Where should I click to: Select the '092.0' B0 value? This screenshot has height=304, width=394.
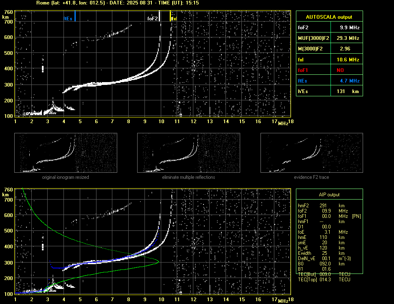coord(325,264)
